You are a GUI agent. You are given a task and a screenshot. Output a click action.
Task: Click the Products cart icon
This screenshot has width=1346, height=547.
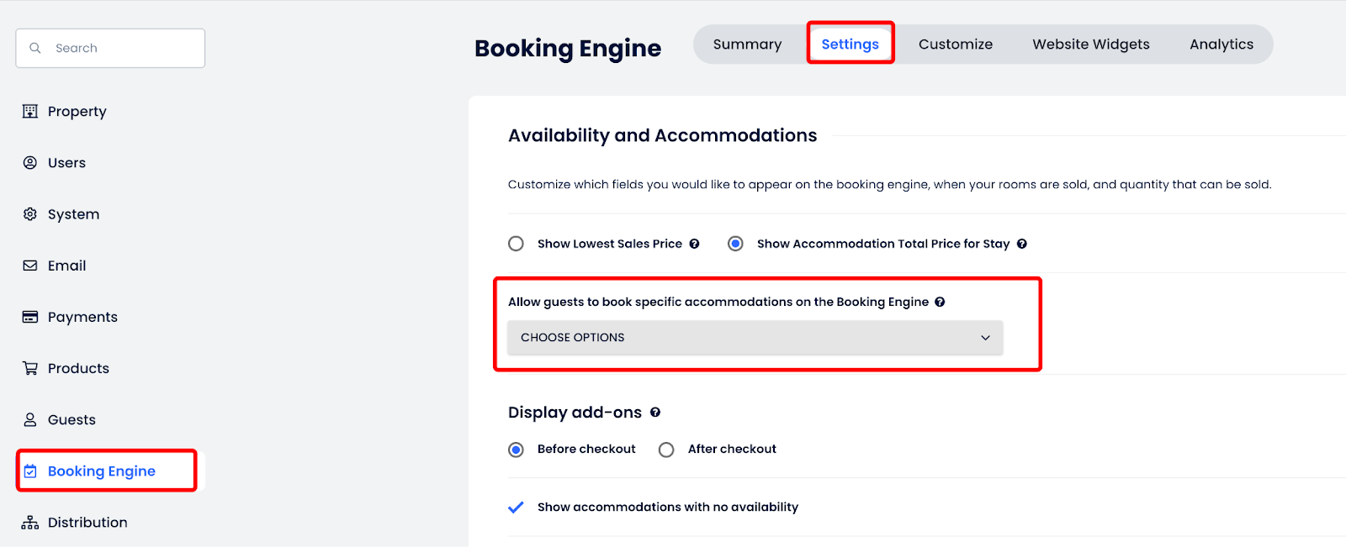(x=30, y=368)
